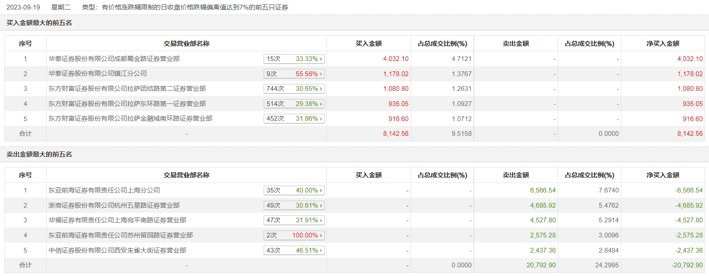Open 华泰证券镇江分公司 link
Viewport: 709px width, 276px height.
(x=98, y=74)
